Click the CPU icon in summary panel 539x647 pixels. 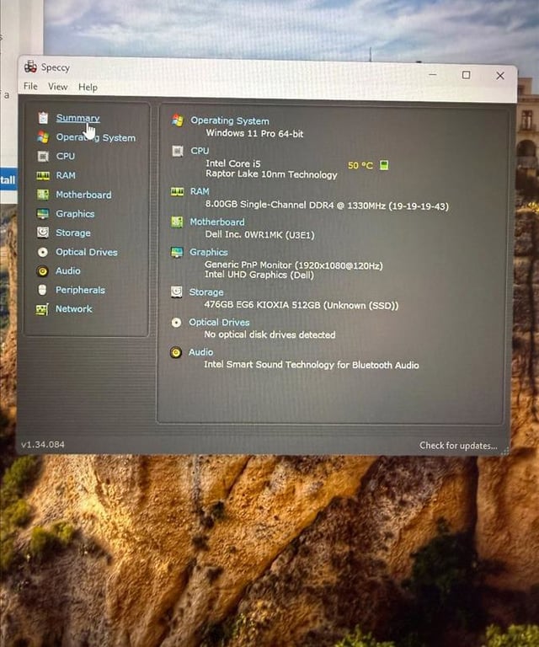coord(178,151)
